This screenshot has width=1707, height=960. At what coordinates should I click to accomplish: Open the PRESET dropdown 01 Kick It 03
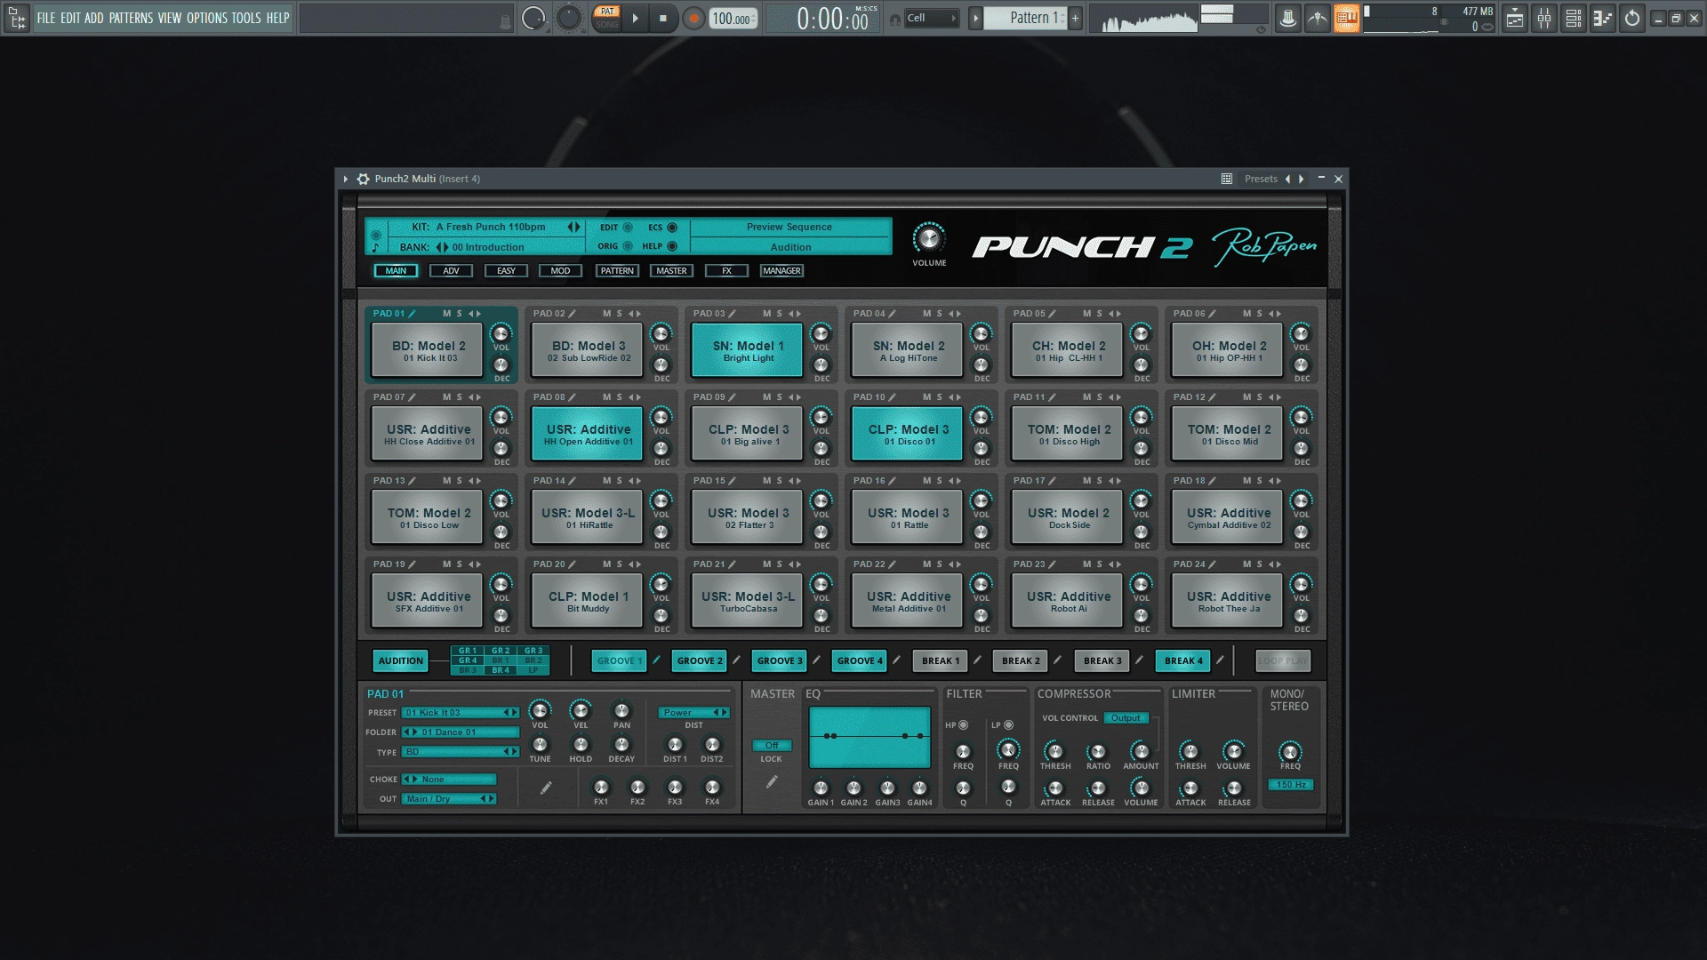pos(461,713)
